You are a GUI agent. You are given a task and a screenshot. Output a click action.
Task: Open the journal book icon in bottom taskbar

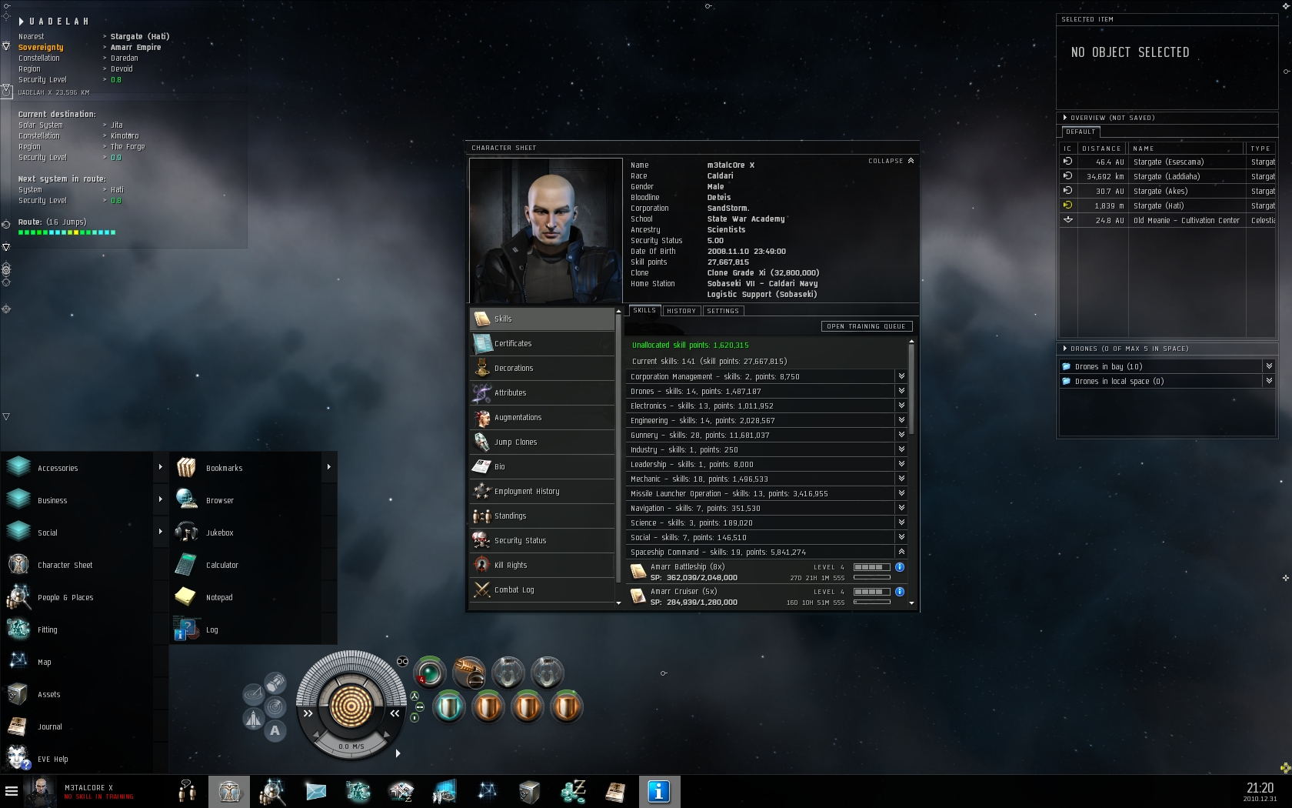pos(615,791)
